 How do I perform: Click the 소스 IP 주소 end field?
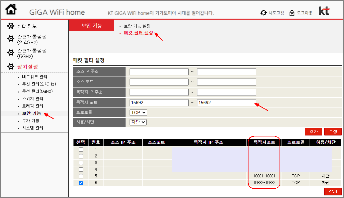tap(226, 72)
